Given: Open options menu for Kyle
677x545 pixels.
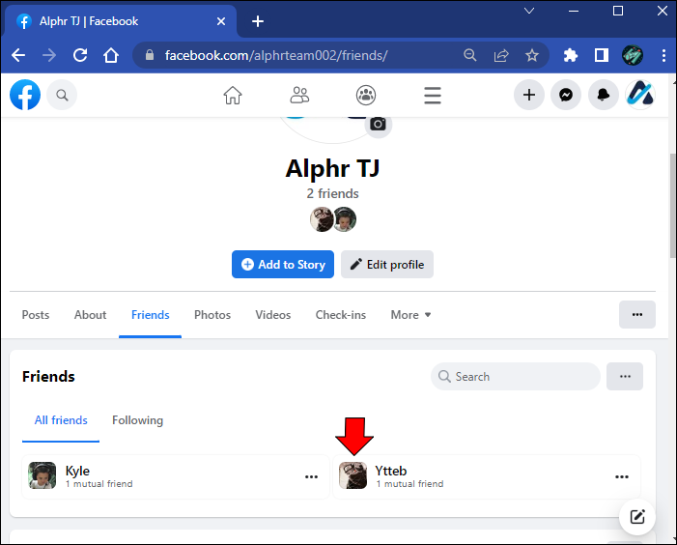Looking at the screenshot, I should coord(311,476).
